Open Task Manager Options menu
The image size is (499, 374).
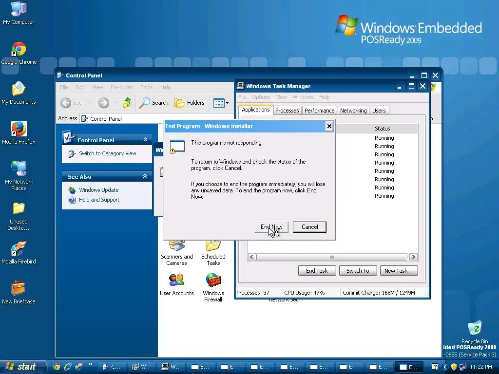tap(261, 97)
